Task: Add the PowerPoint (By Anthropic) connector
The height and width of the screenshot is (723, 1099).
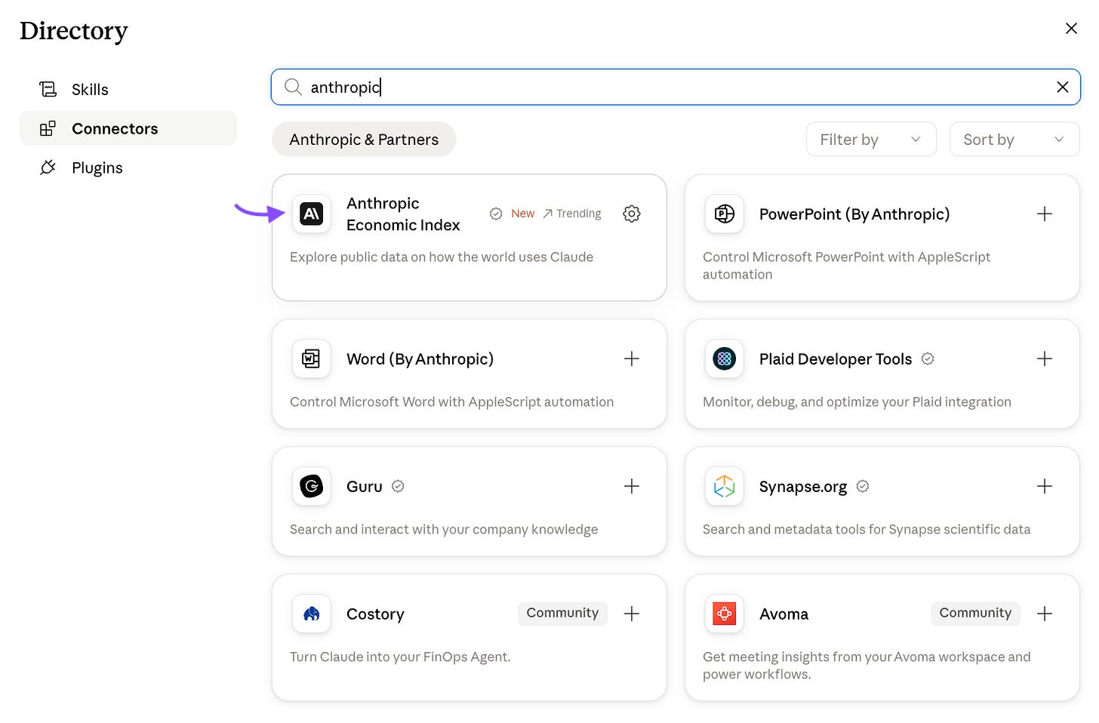Action: tap(1045, 214)
